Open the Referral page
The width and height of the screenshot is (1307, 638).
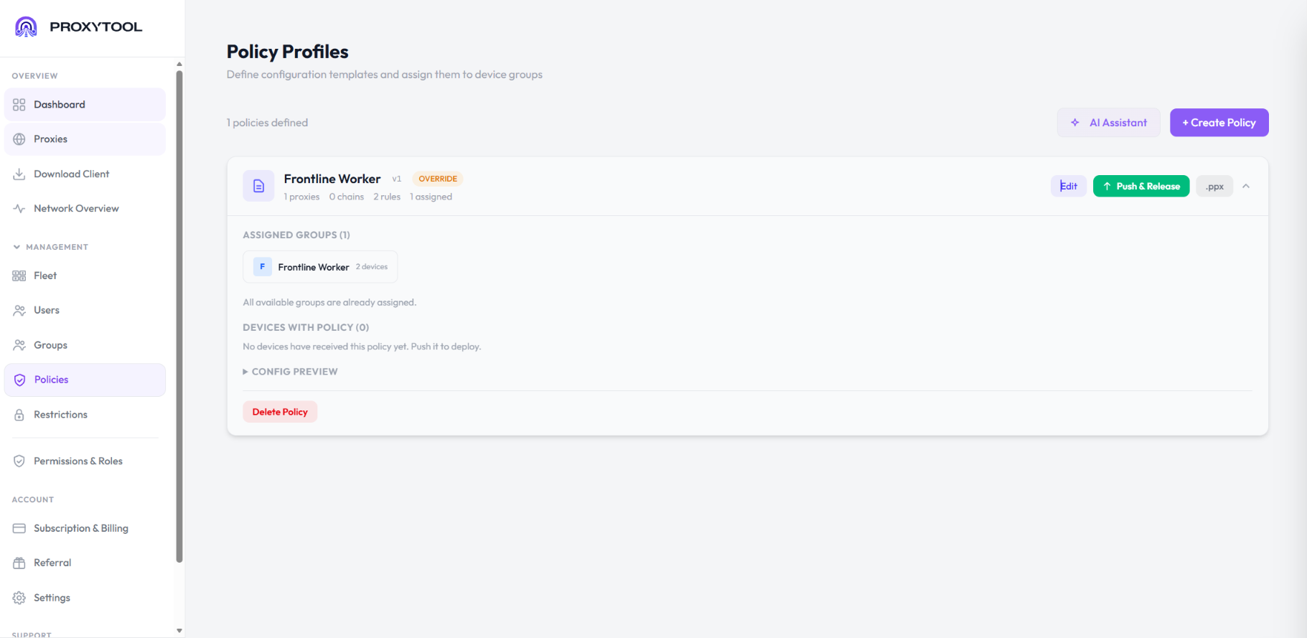coord(85,563)
